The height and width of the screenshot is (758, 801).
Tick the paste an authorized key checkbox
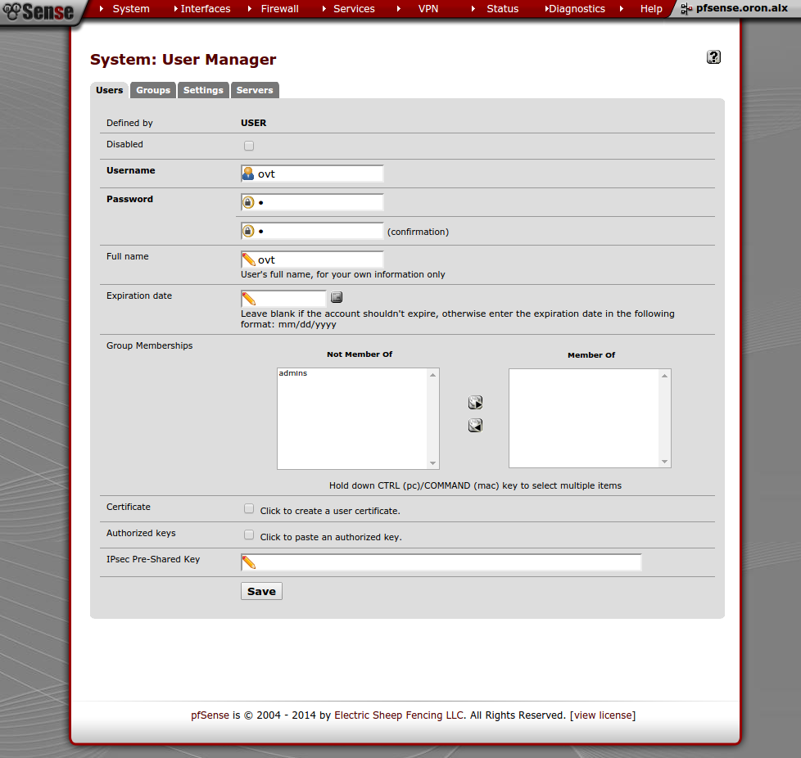249,535
